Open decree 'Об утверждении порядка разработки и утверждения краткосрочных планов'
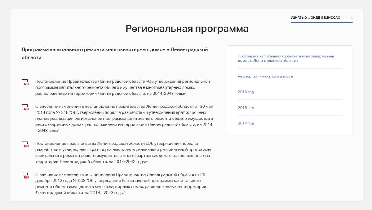Screen dimensions: 372x210 tap(123, 153)
